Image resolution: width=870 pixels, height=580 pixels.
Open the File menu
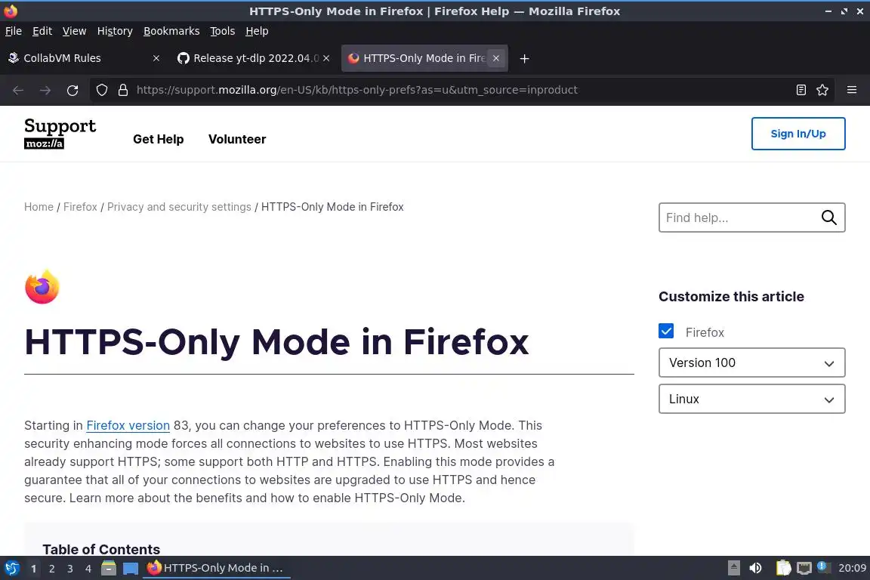tap(14, 31)
